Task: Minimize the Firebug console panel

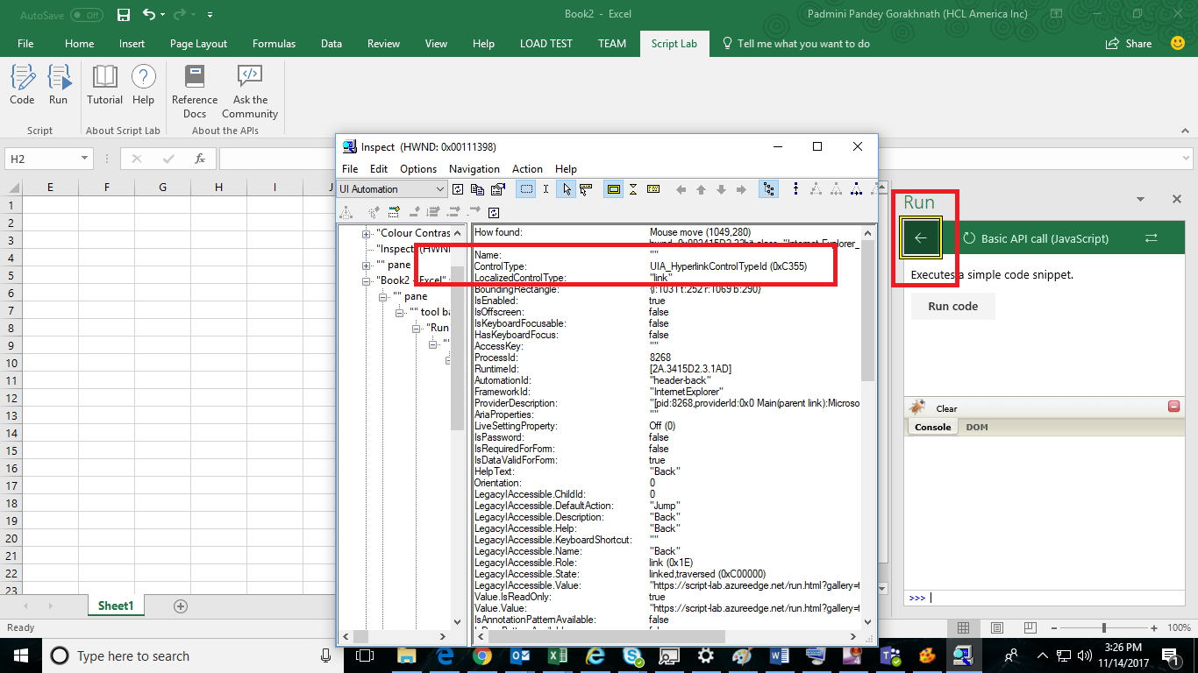Action: coord(1173,407)
